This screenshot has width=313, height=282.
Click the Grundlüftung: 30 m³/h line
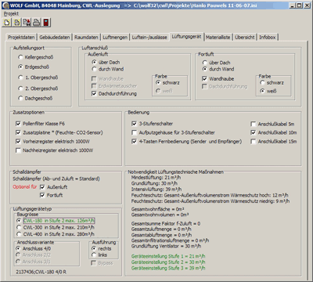coord(154,183)
